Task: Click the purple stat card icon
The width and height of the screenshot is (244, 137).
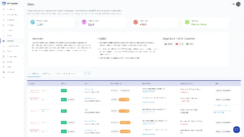Action: point(84,22)
